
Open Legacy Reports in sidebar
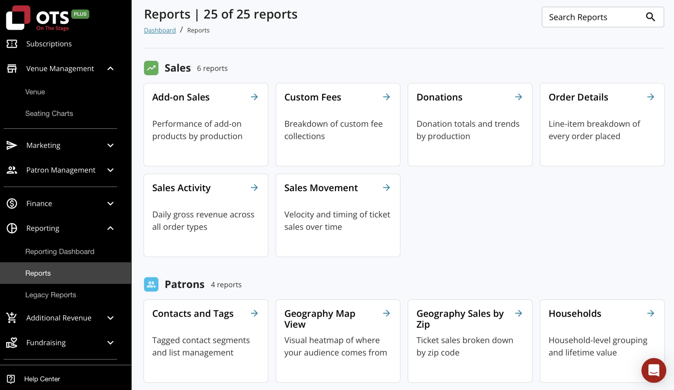(x=51, y=295)
